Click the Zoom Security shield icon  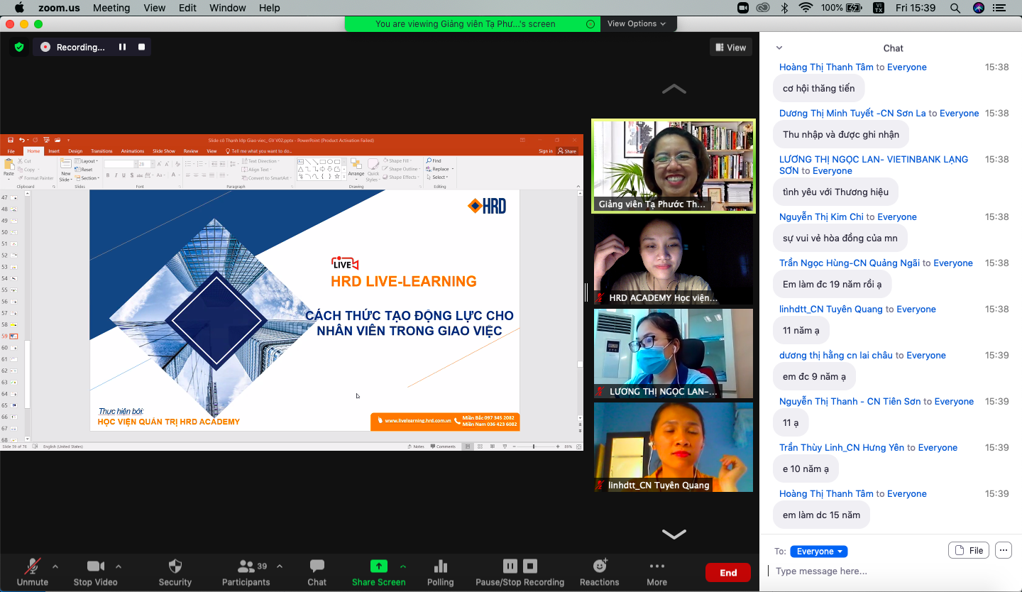[x=175, y=566]
